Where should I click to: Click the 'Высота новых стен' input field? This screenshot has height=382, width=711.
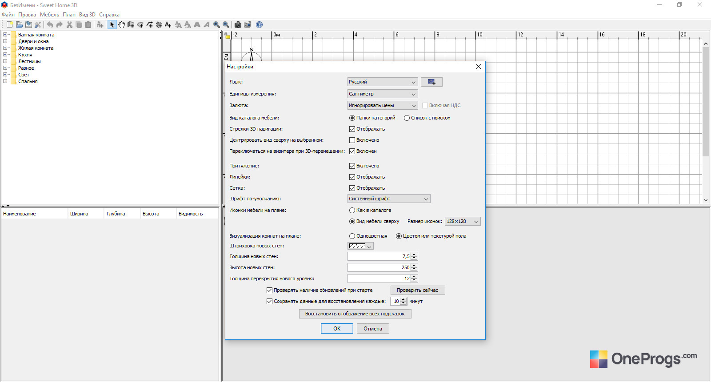[379, 267]
